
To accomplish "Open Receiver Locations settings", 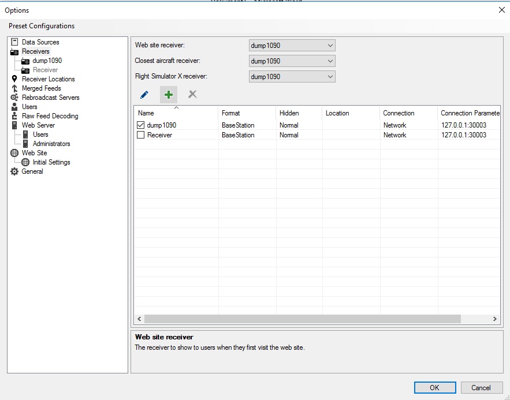I will 48,79.
